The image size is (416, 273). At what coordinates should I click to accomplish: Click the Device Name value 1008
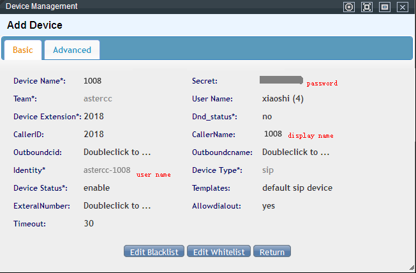point(93,81)
